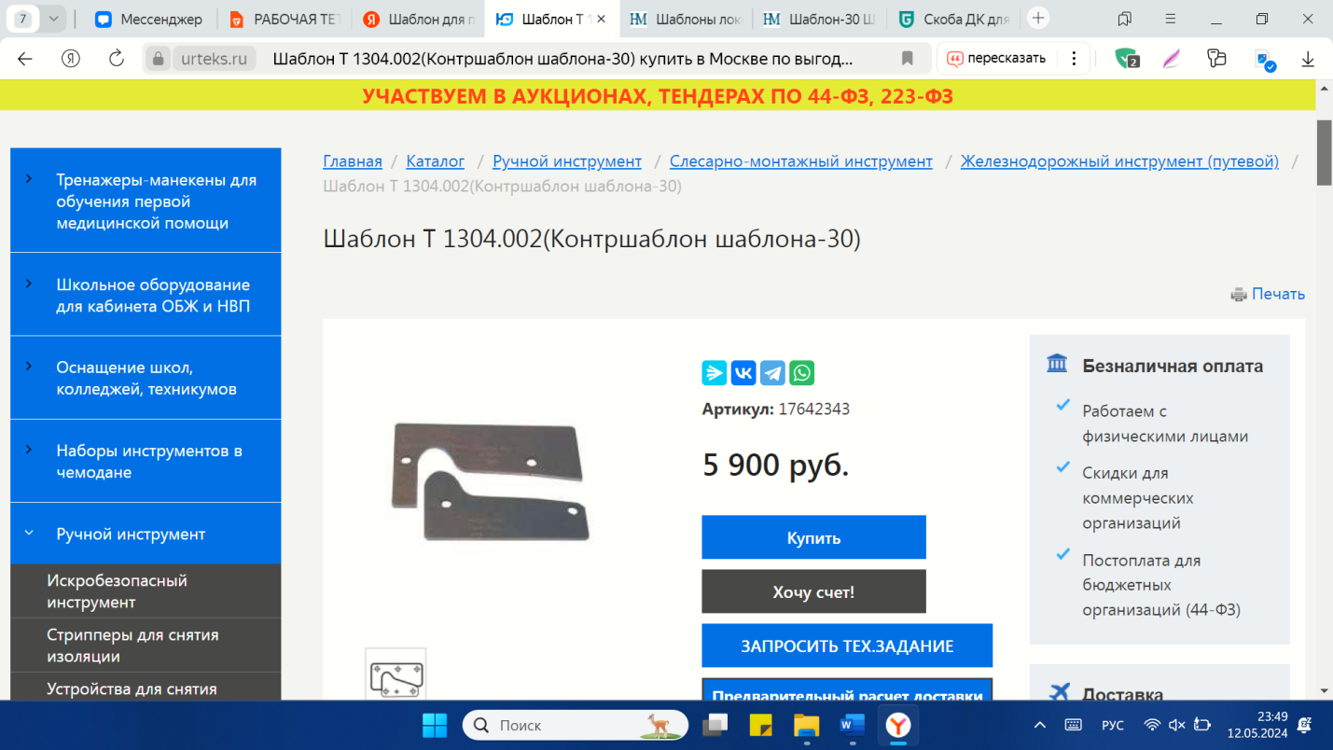1333x750 pixels.
Task: Share product via Telegram icon
Action: (x=772, y=373)
